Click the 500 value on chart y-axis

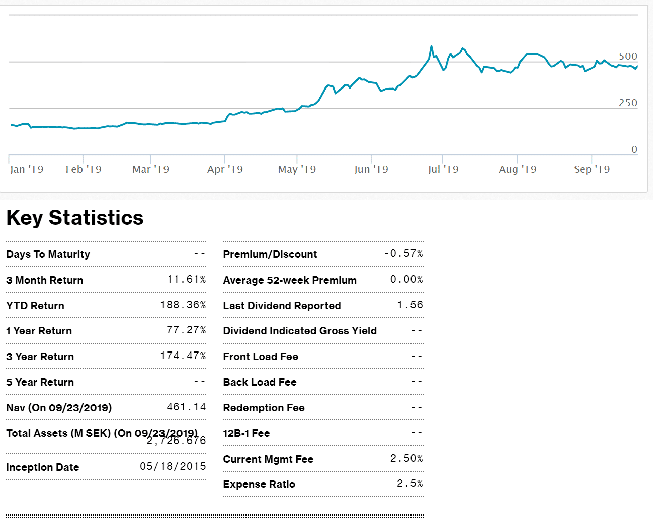click(628, 56)
